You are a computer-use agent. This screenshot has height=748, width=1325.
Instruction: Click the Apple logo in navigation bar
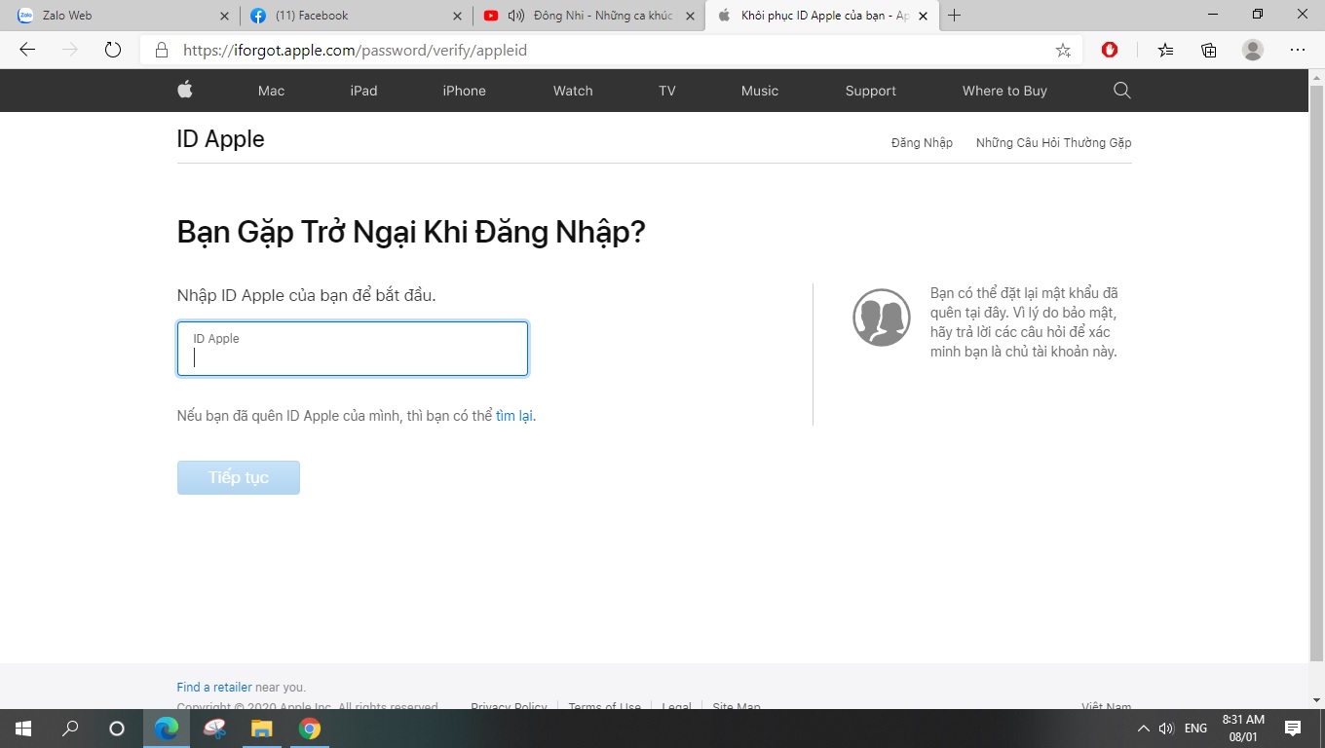185,90
